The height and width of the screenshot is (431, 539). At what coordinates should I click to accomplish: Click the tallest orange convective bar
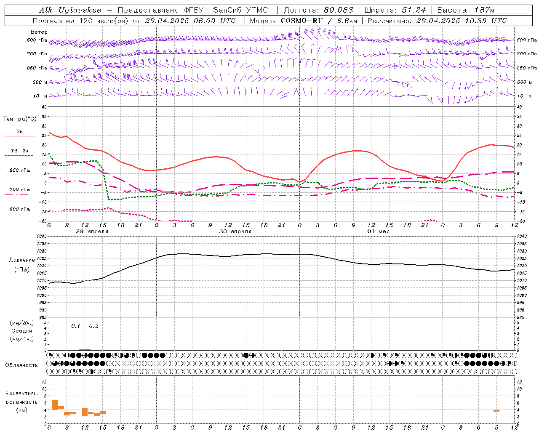55,405
